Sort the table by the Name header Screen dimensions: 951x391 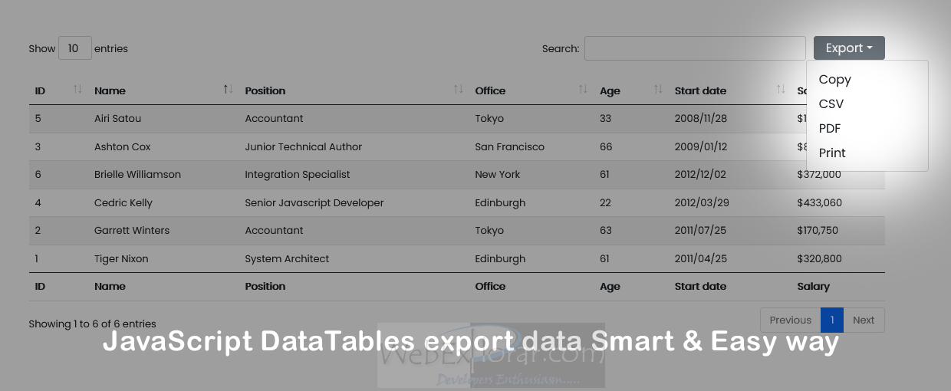coord(110,90)
